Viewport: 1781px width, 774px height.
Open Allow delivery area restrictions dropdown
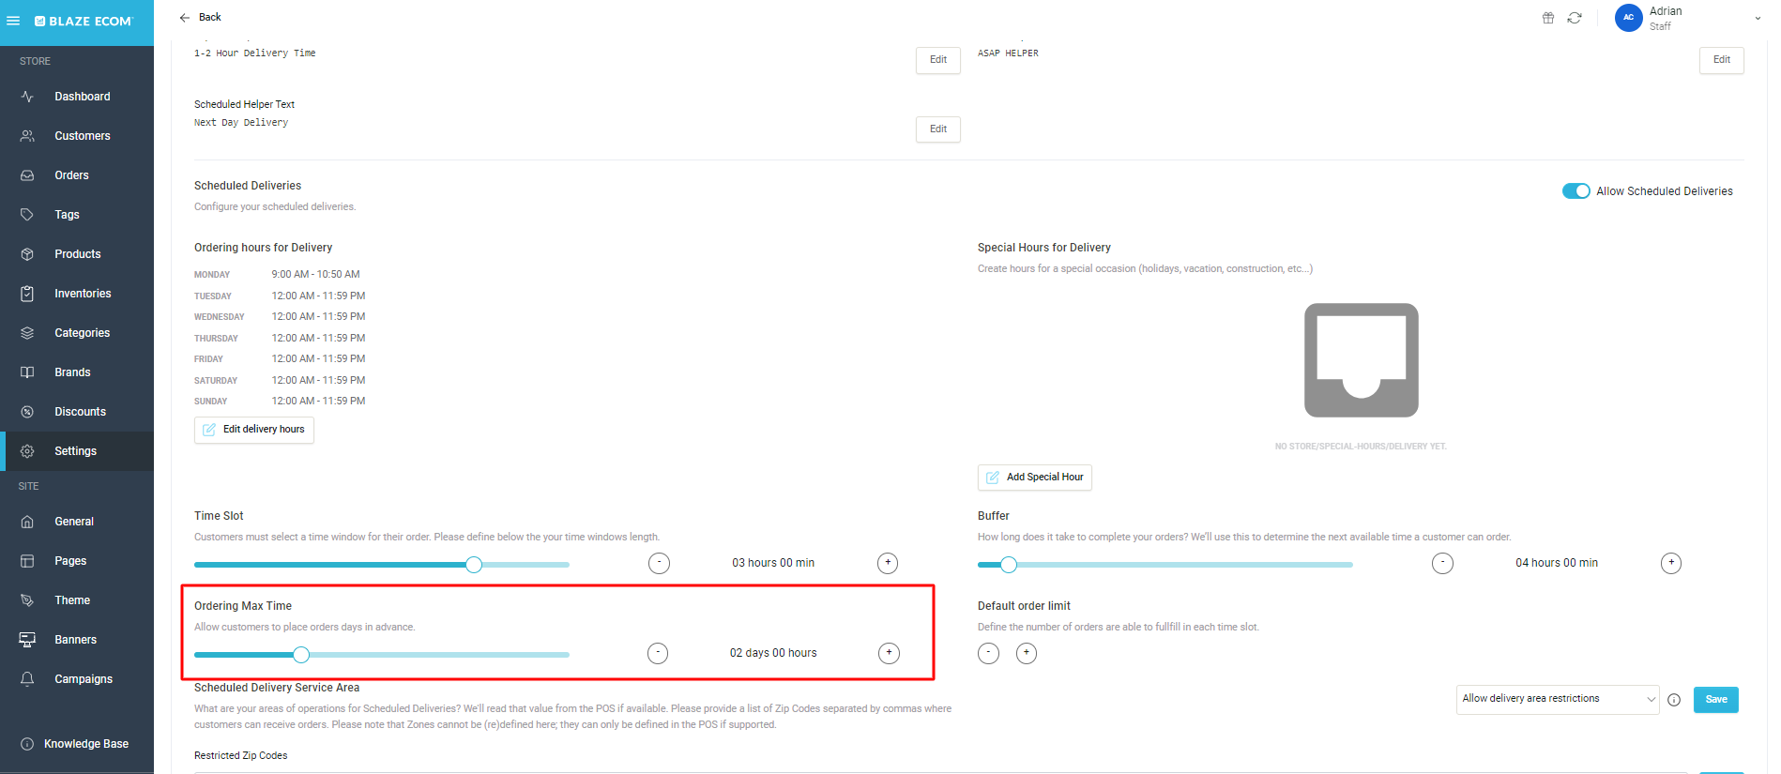1558,700
